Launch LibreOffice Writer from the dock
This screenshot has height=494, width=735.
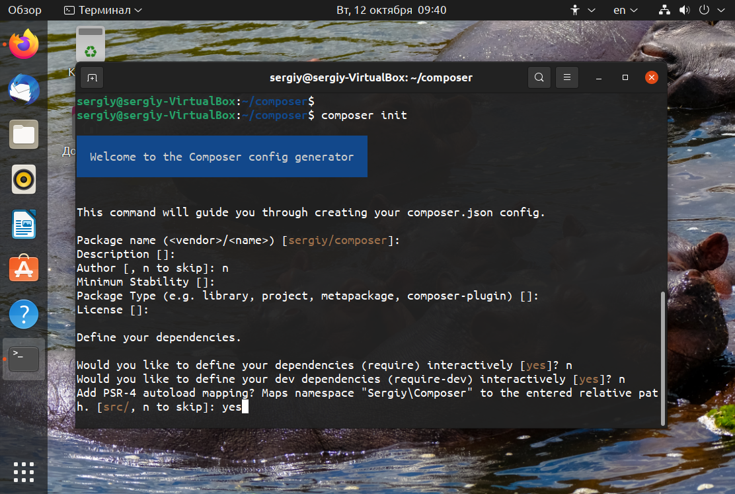pos(24,224)
